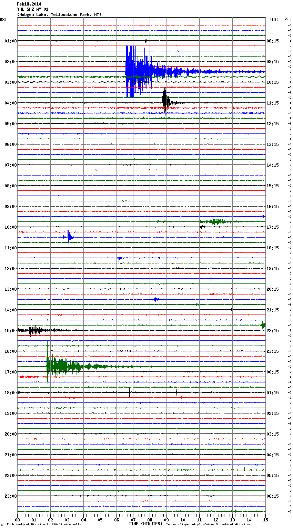Click the 09:15 UTC time label
The height and width of the screenshot is (529, 293).
(x=273, y=62)
